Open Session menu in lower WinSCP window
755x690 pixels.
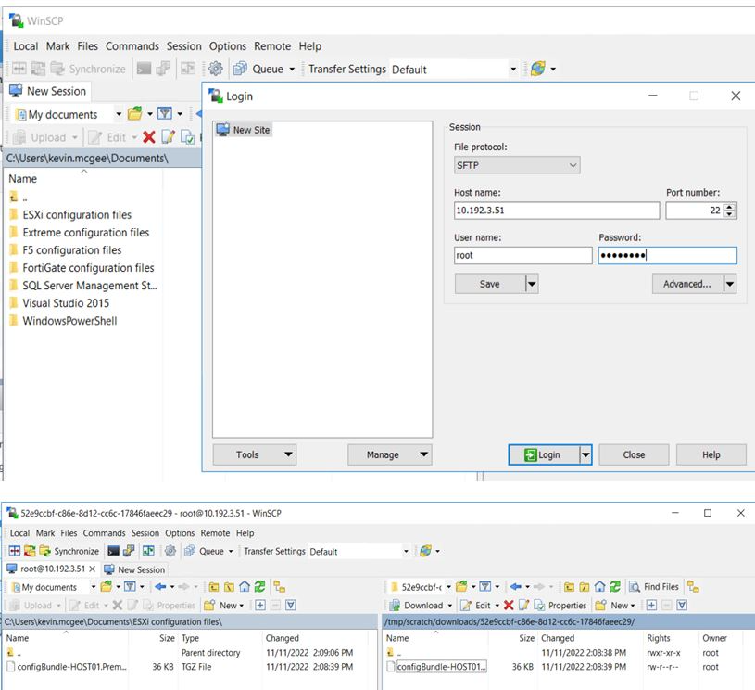(x=145, y=533)
